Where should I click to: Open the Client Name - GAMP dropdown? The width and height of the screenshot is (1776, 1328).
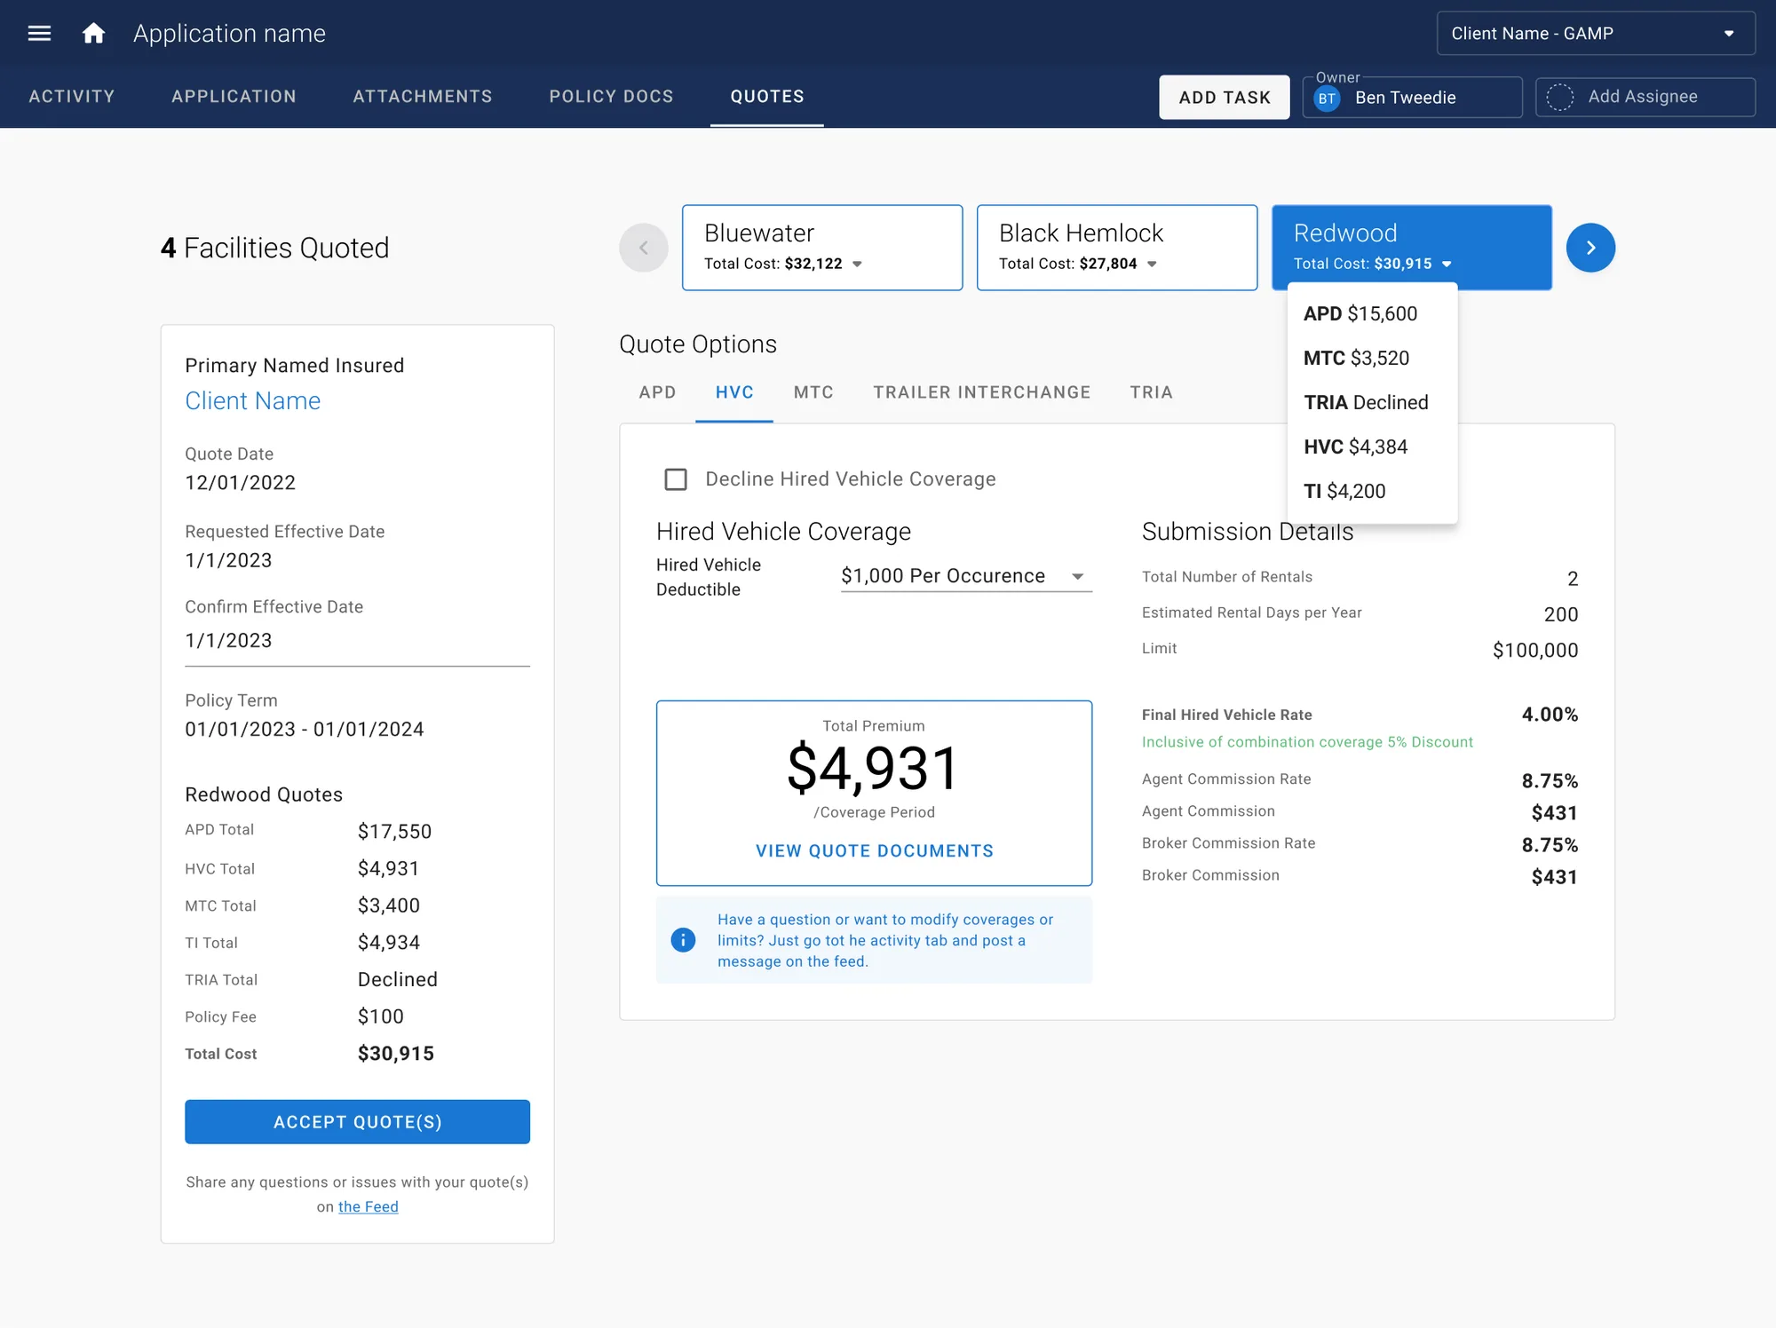[1596, 34]
